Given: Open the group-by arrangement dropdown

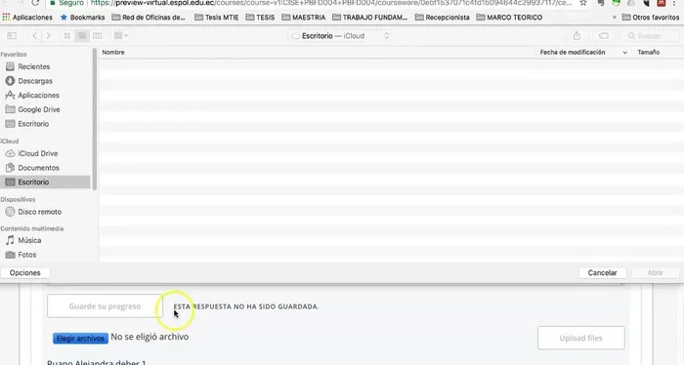Looking at the screenshot, I should point(121,36).
